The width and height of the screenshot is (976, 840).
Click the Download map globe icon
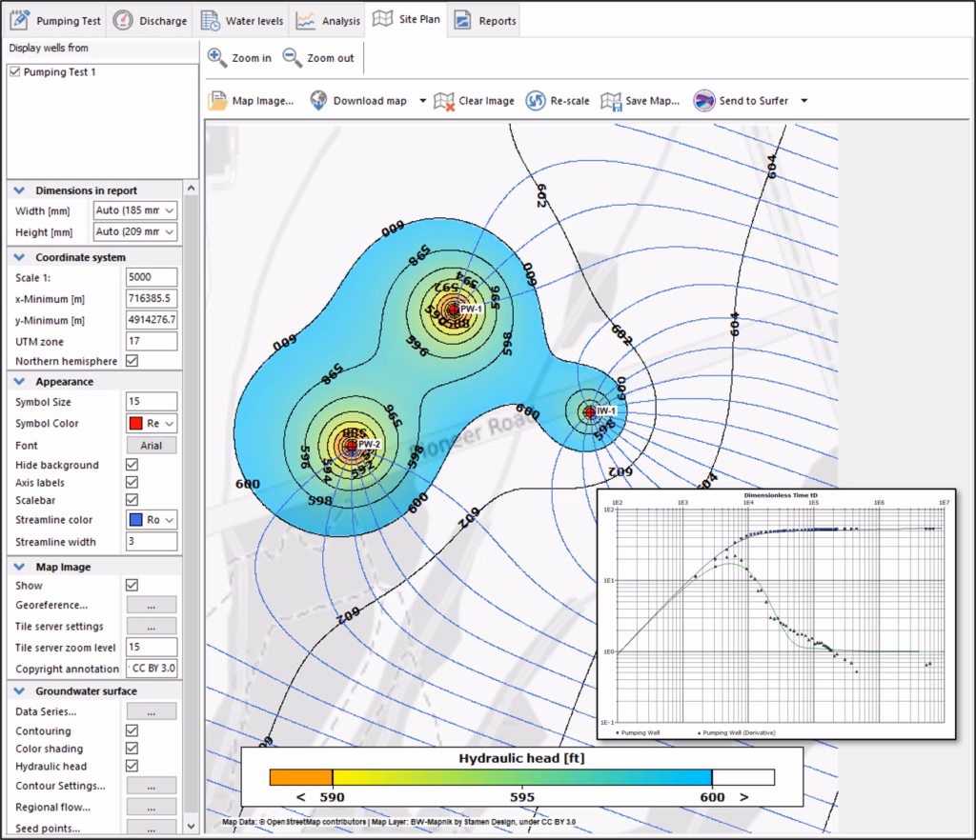(317, 101)
